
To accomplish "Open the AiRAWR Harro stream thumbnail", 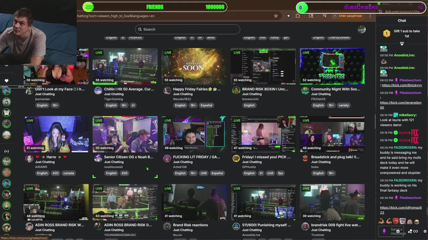I will click(56, 134).
